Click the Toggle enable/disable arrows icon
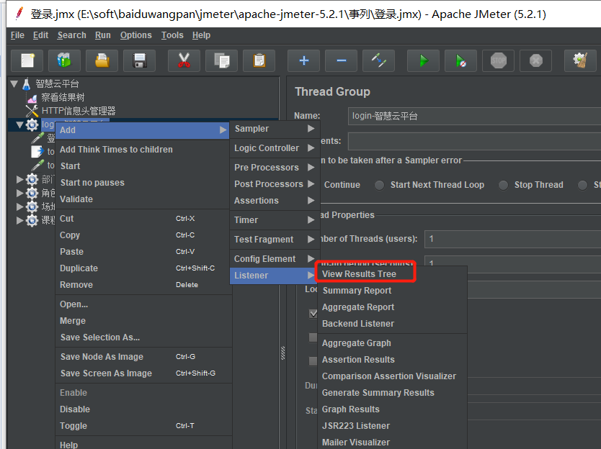Image resolution: width=601 pixels, height=449 pixels. tap(379, 60)
